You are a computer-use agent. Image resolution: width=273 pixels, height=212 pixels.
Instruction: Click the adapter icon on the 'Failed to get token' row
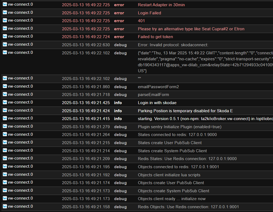point(5,37)
